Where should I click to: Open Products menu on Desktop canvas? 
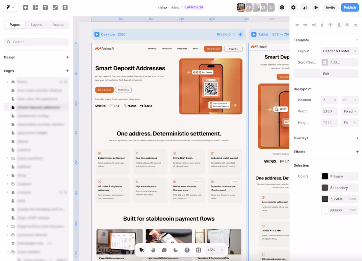pos(153,49)
